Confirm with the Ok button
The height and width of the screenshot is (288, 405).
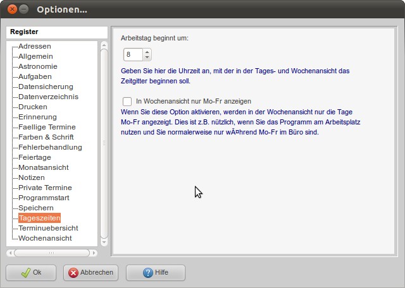pos(31,273)
